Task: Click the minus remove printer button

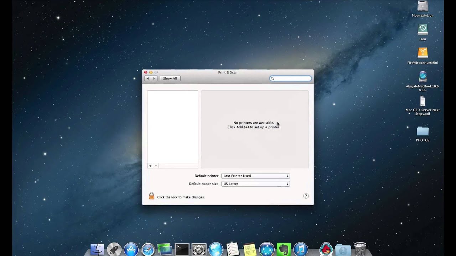Action: 156,166
